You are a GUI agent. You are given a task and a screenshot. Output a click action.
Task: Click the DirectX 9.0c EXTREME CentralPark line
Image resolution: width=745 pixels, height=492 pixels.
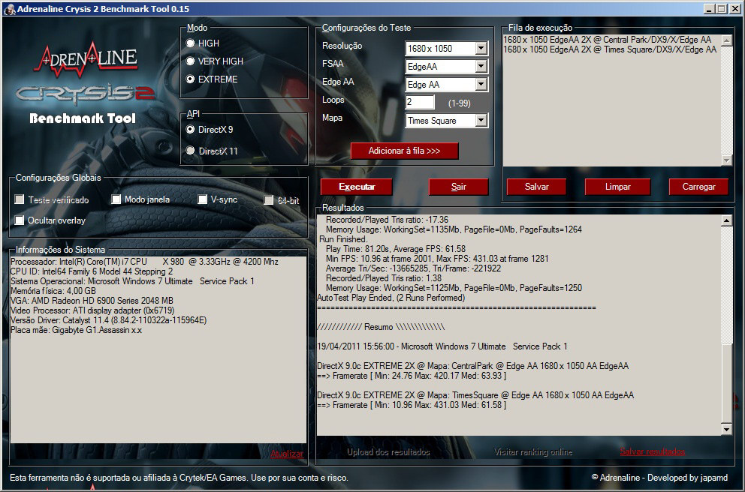pyautogui.click(x=472, y=366)
